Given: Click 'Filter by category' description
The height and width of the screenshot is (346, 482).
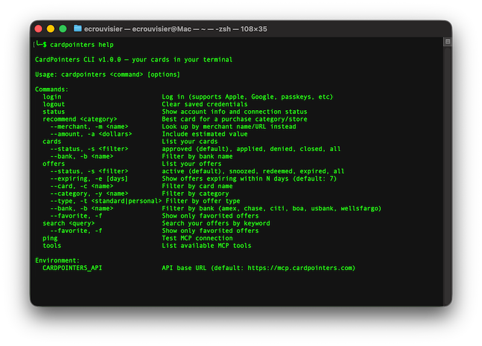Looking at the screenshot, I should click(195, 194).
